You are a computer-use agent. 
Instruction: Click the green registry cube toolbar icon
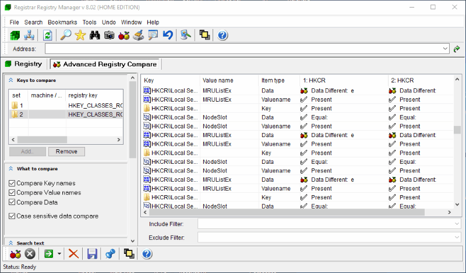tap(15, 35)
